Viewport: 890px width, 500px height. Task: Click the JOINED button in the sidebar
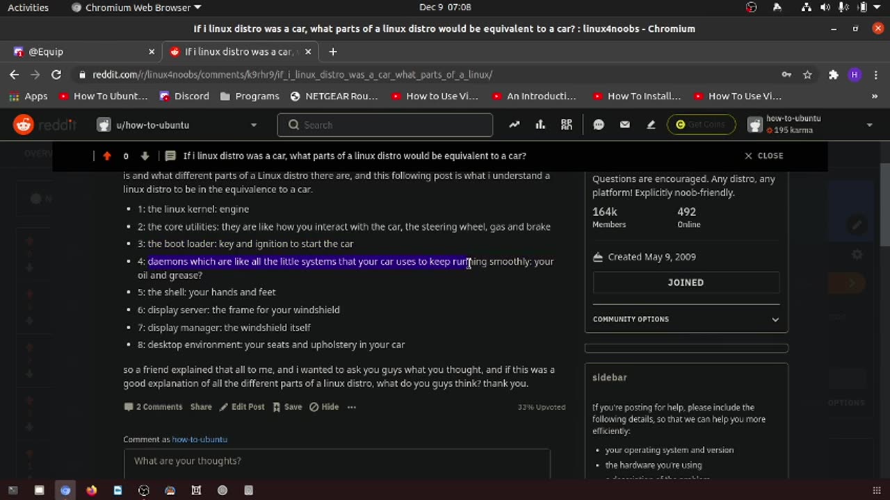coord(686,283)
